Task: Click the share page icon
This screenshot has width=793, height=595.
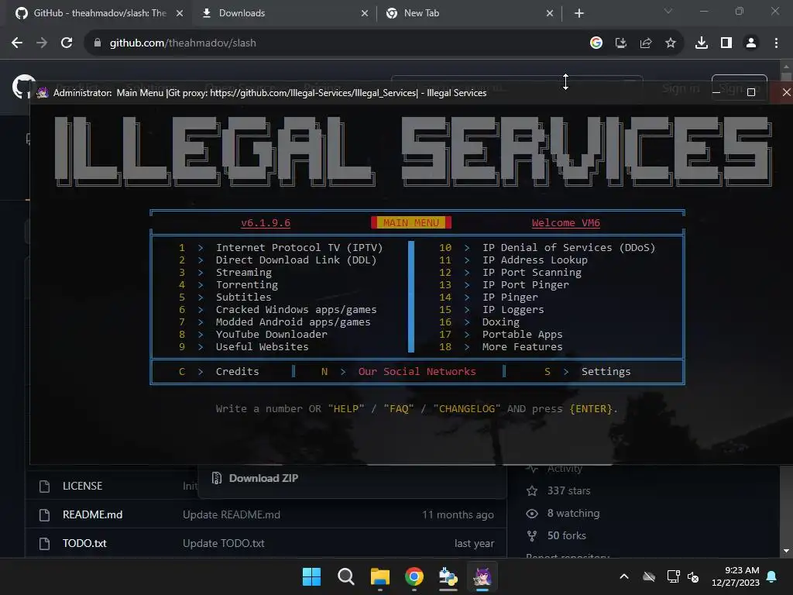Action: pos(646,43)
